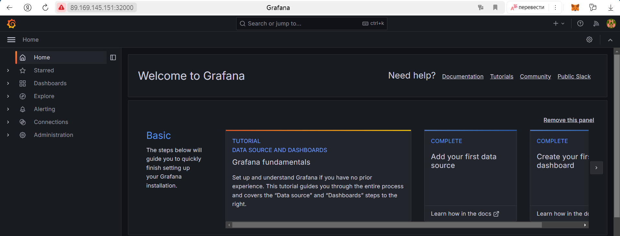Open the MetaMask fox extension
The height and width of the screenshot is (236, 620).
coord(575,7)
